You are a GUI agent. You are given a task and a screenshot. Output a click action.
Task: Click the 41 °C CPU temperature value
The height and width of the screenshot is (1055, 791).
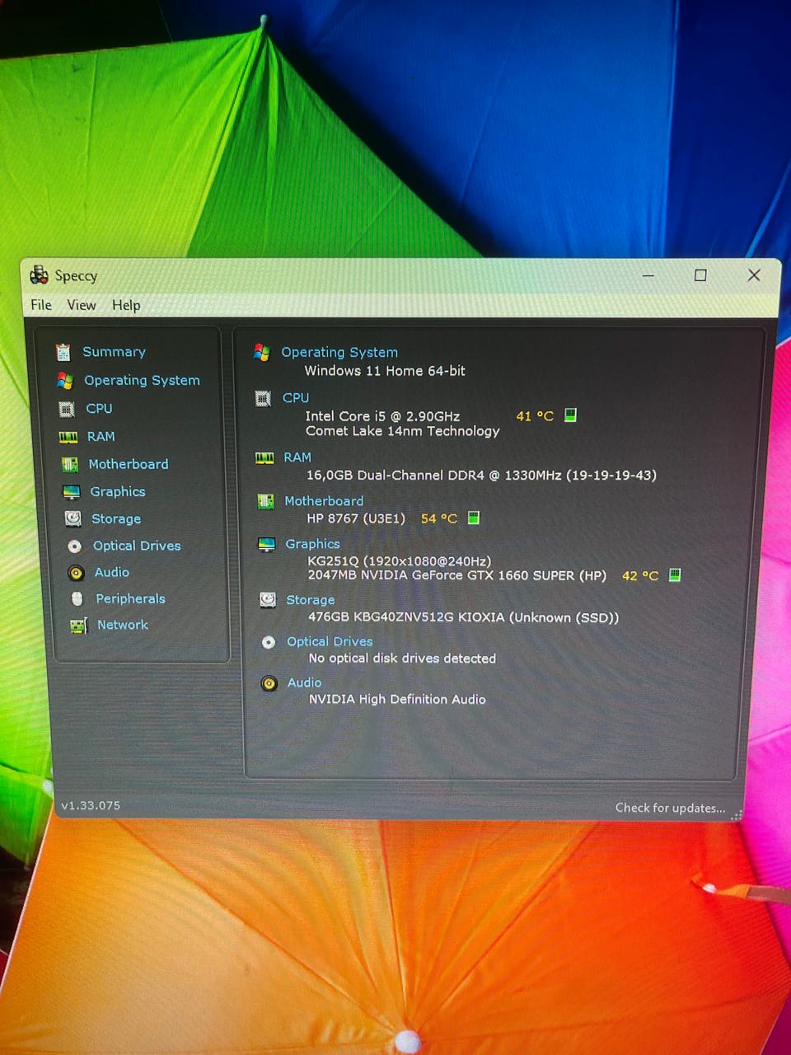[535, 416]
